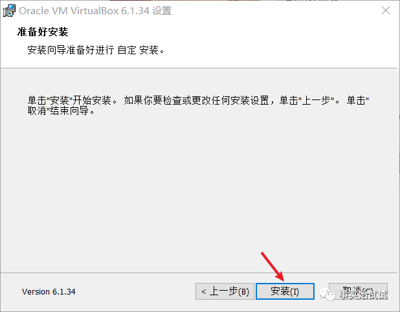
Task: Click the 自定 word in the subtitle
Action: click(x=127, y=50)
